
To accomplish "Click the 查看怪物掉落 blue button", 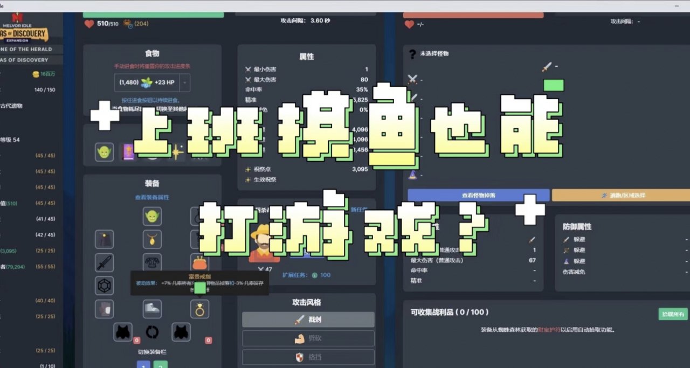I will tap(479, 195).
